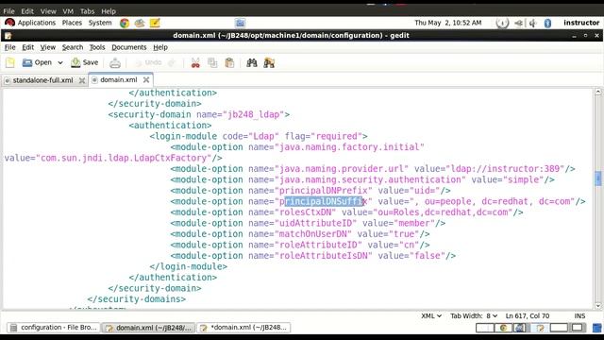Click the Ln 617, Col 70 status

pos(528,315)
